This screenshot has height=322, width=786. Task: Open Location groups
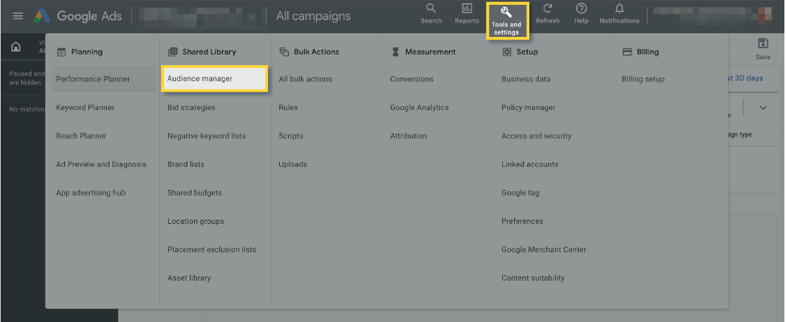click(x=195, y=221)
